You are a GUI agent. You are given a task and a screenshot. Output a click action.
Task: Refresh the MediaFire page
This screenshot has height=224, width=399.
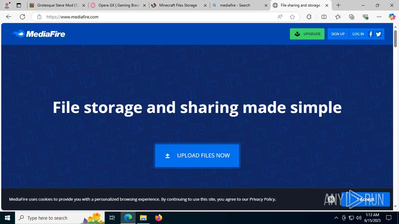22,17
